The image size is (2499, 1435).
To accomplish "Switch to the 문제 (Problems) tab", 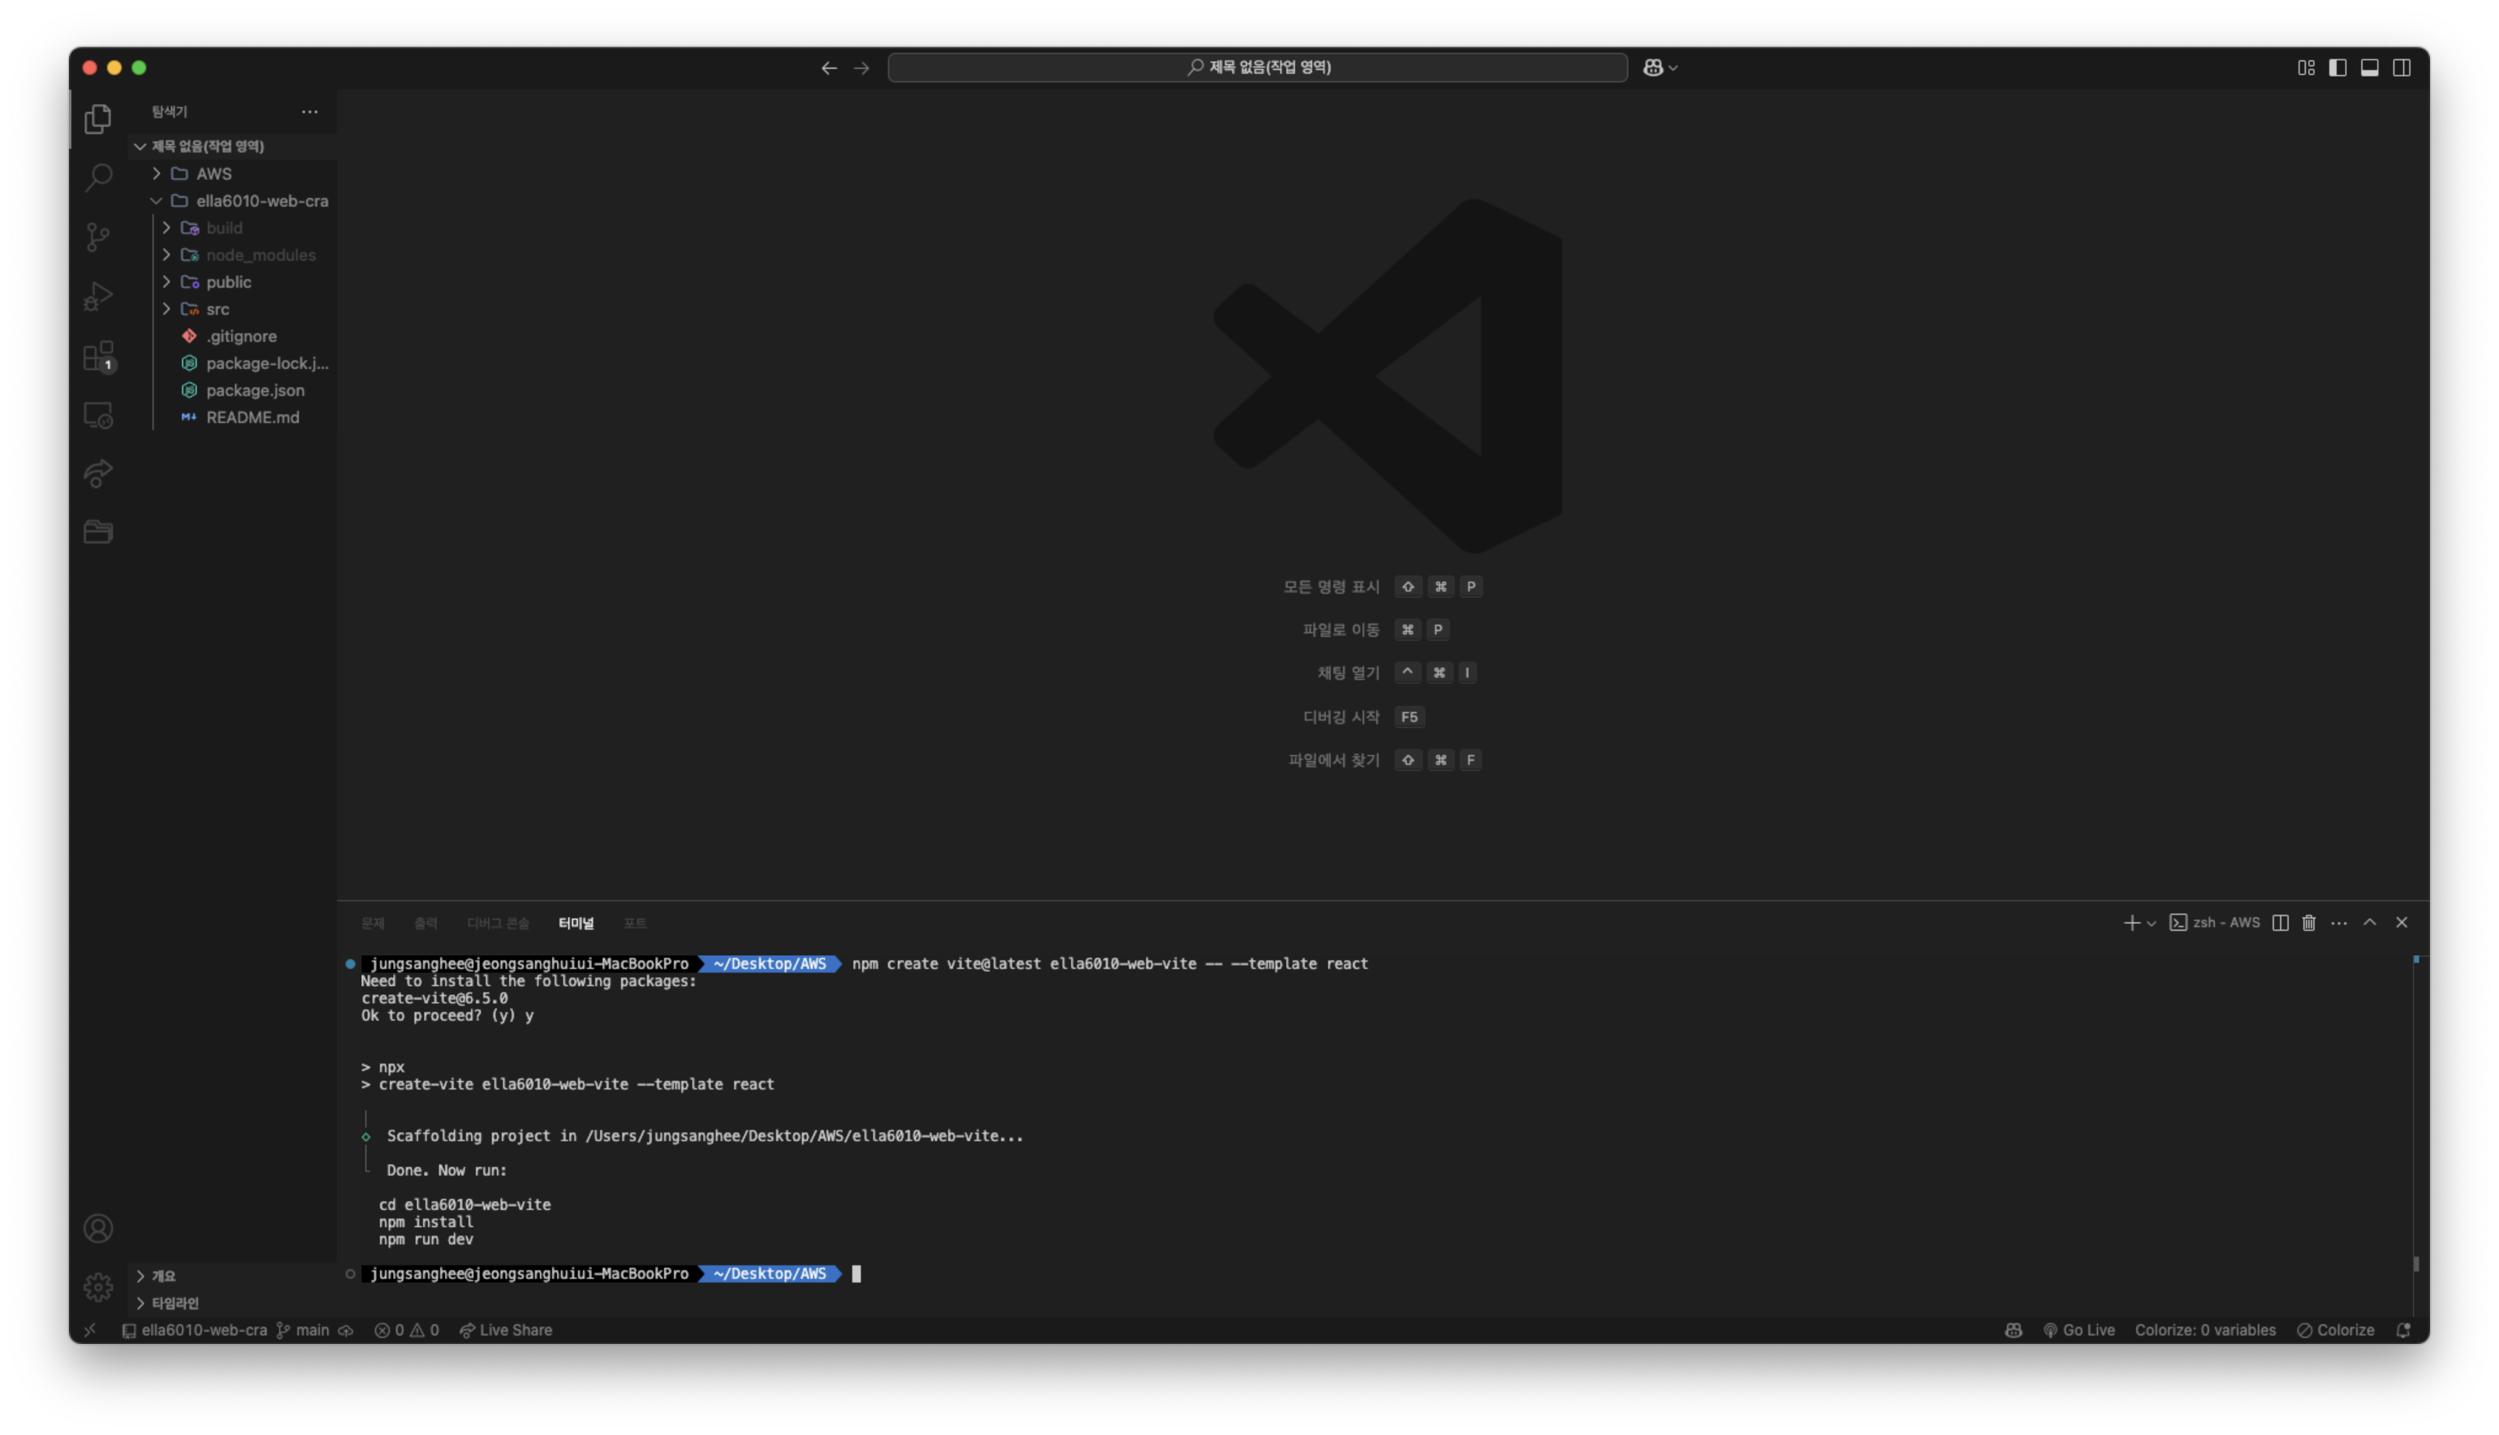I will pyautogui.click(x=373, y=923).
